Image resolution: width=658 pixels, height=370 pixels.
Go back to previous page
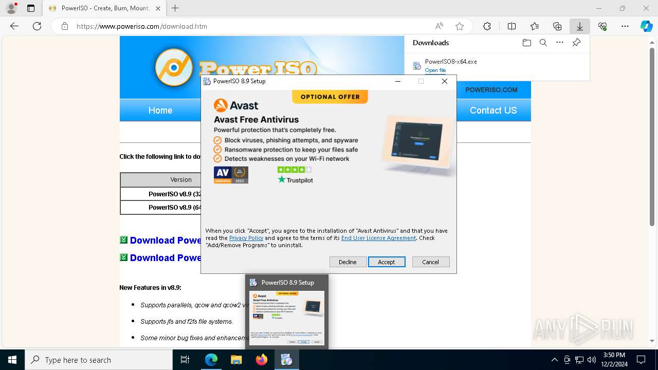point(14,26)
